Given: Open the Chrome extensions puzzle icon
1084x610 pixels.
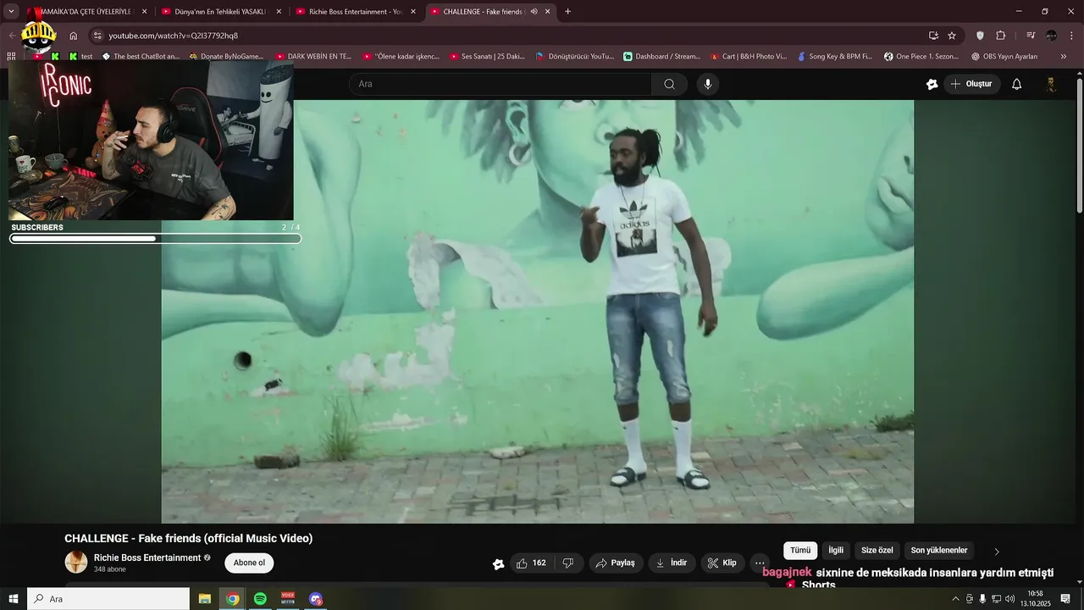Looking at the screenshot, I should tap(1001, 36).
